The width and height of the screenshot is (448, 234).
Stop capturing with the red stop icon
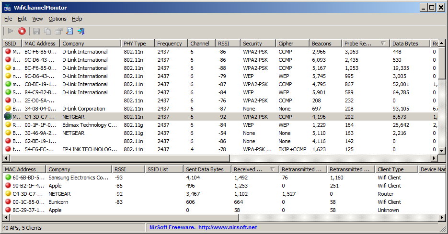click(22, 31)
